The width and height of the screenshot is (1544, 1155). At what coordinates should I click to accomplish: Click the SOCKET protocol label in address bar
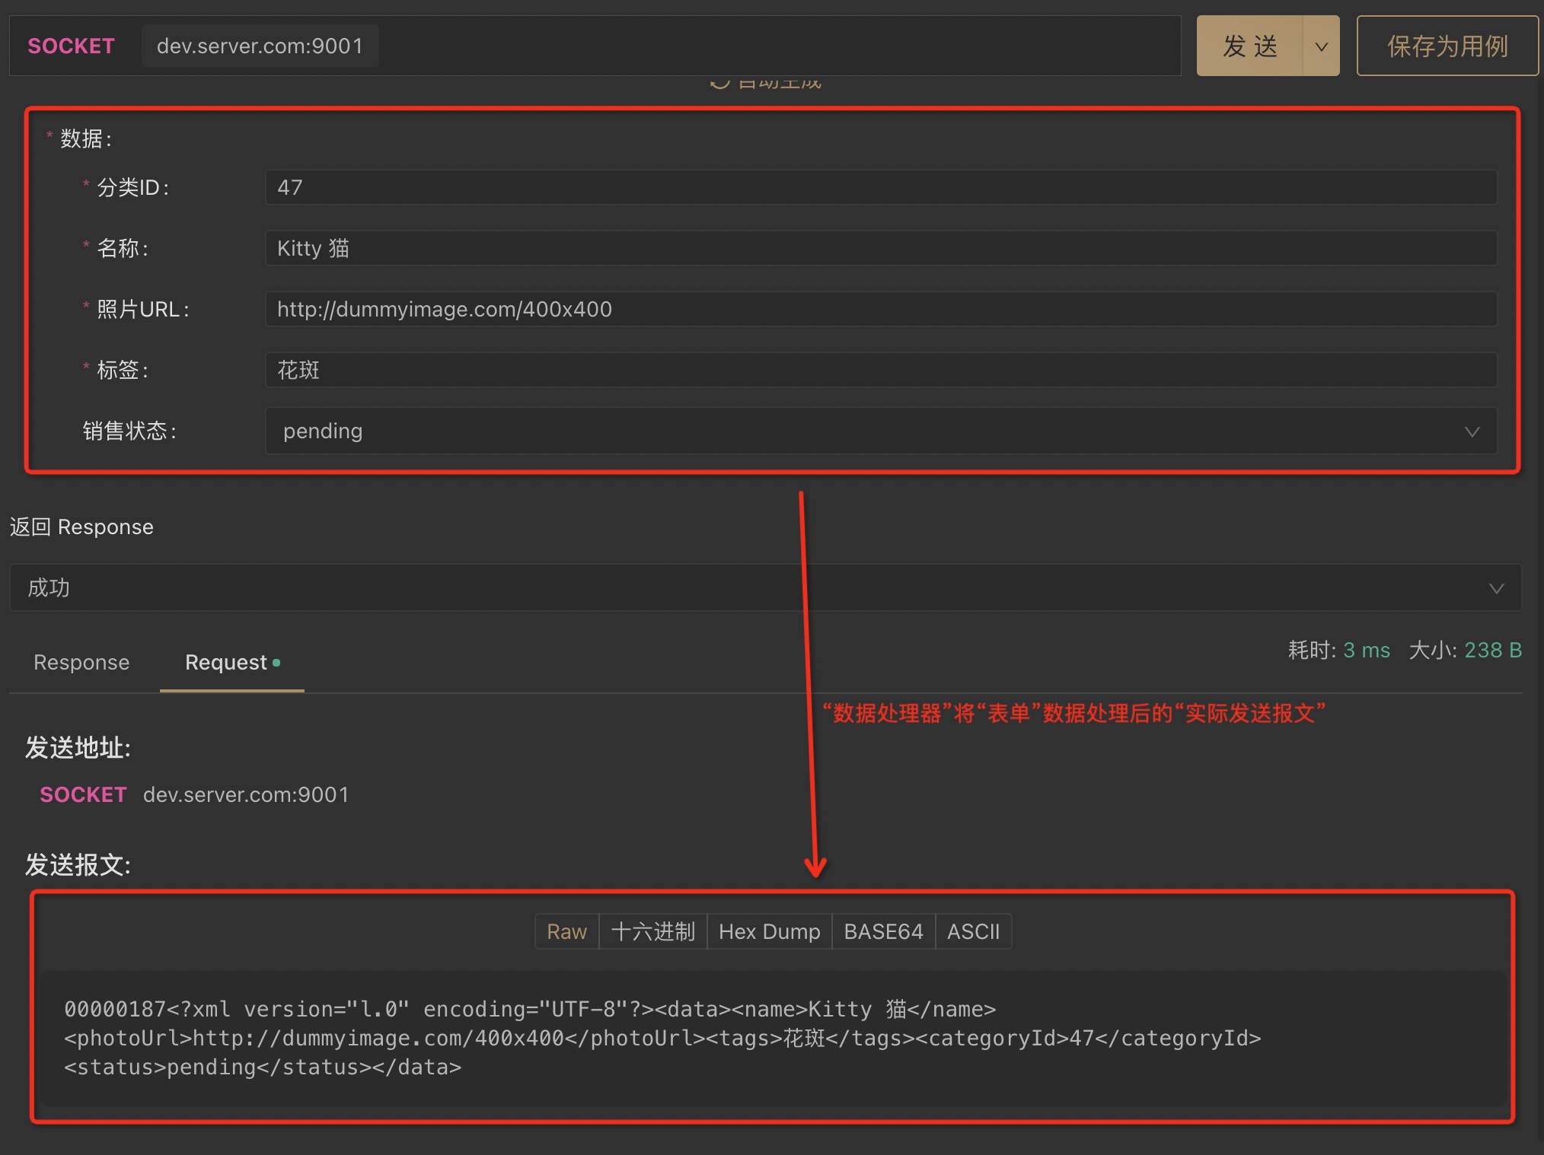coord(71,46)
